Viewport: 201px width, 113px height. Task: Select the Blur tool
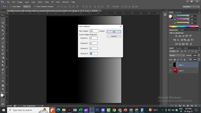[3, 62]
